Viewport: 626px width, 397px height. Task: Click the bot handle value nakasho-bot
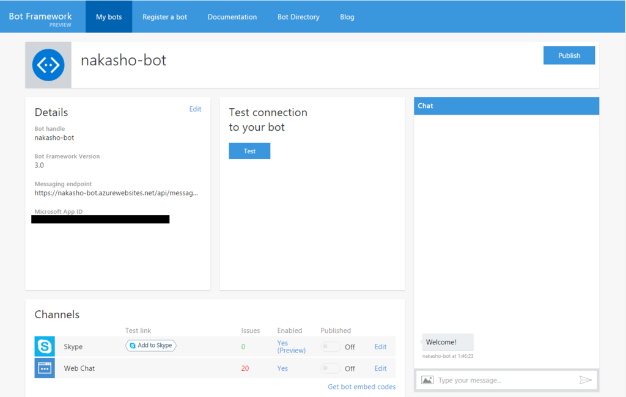[54, 137]
